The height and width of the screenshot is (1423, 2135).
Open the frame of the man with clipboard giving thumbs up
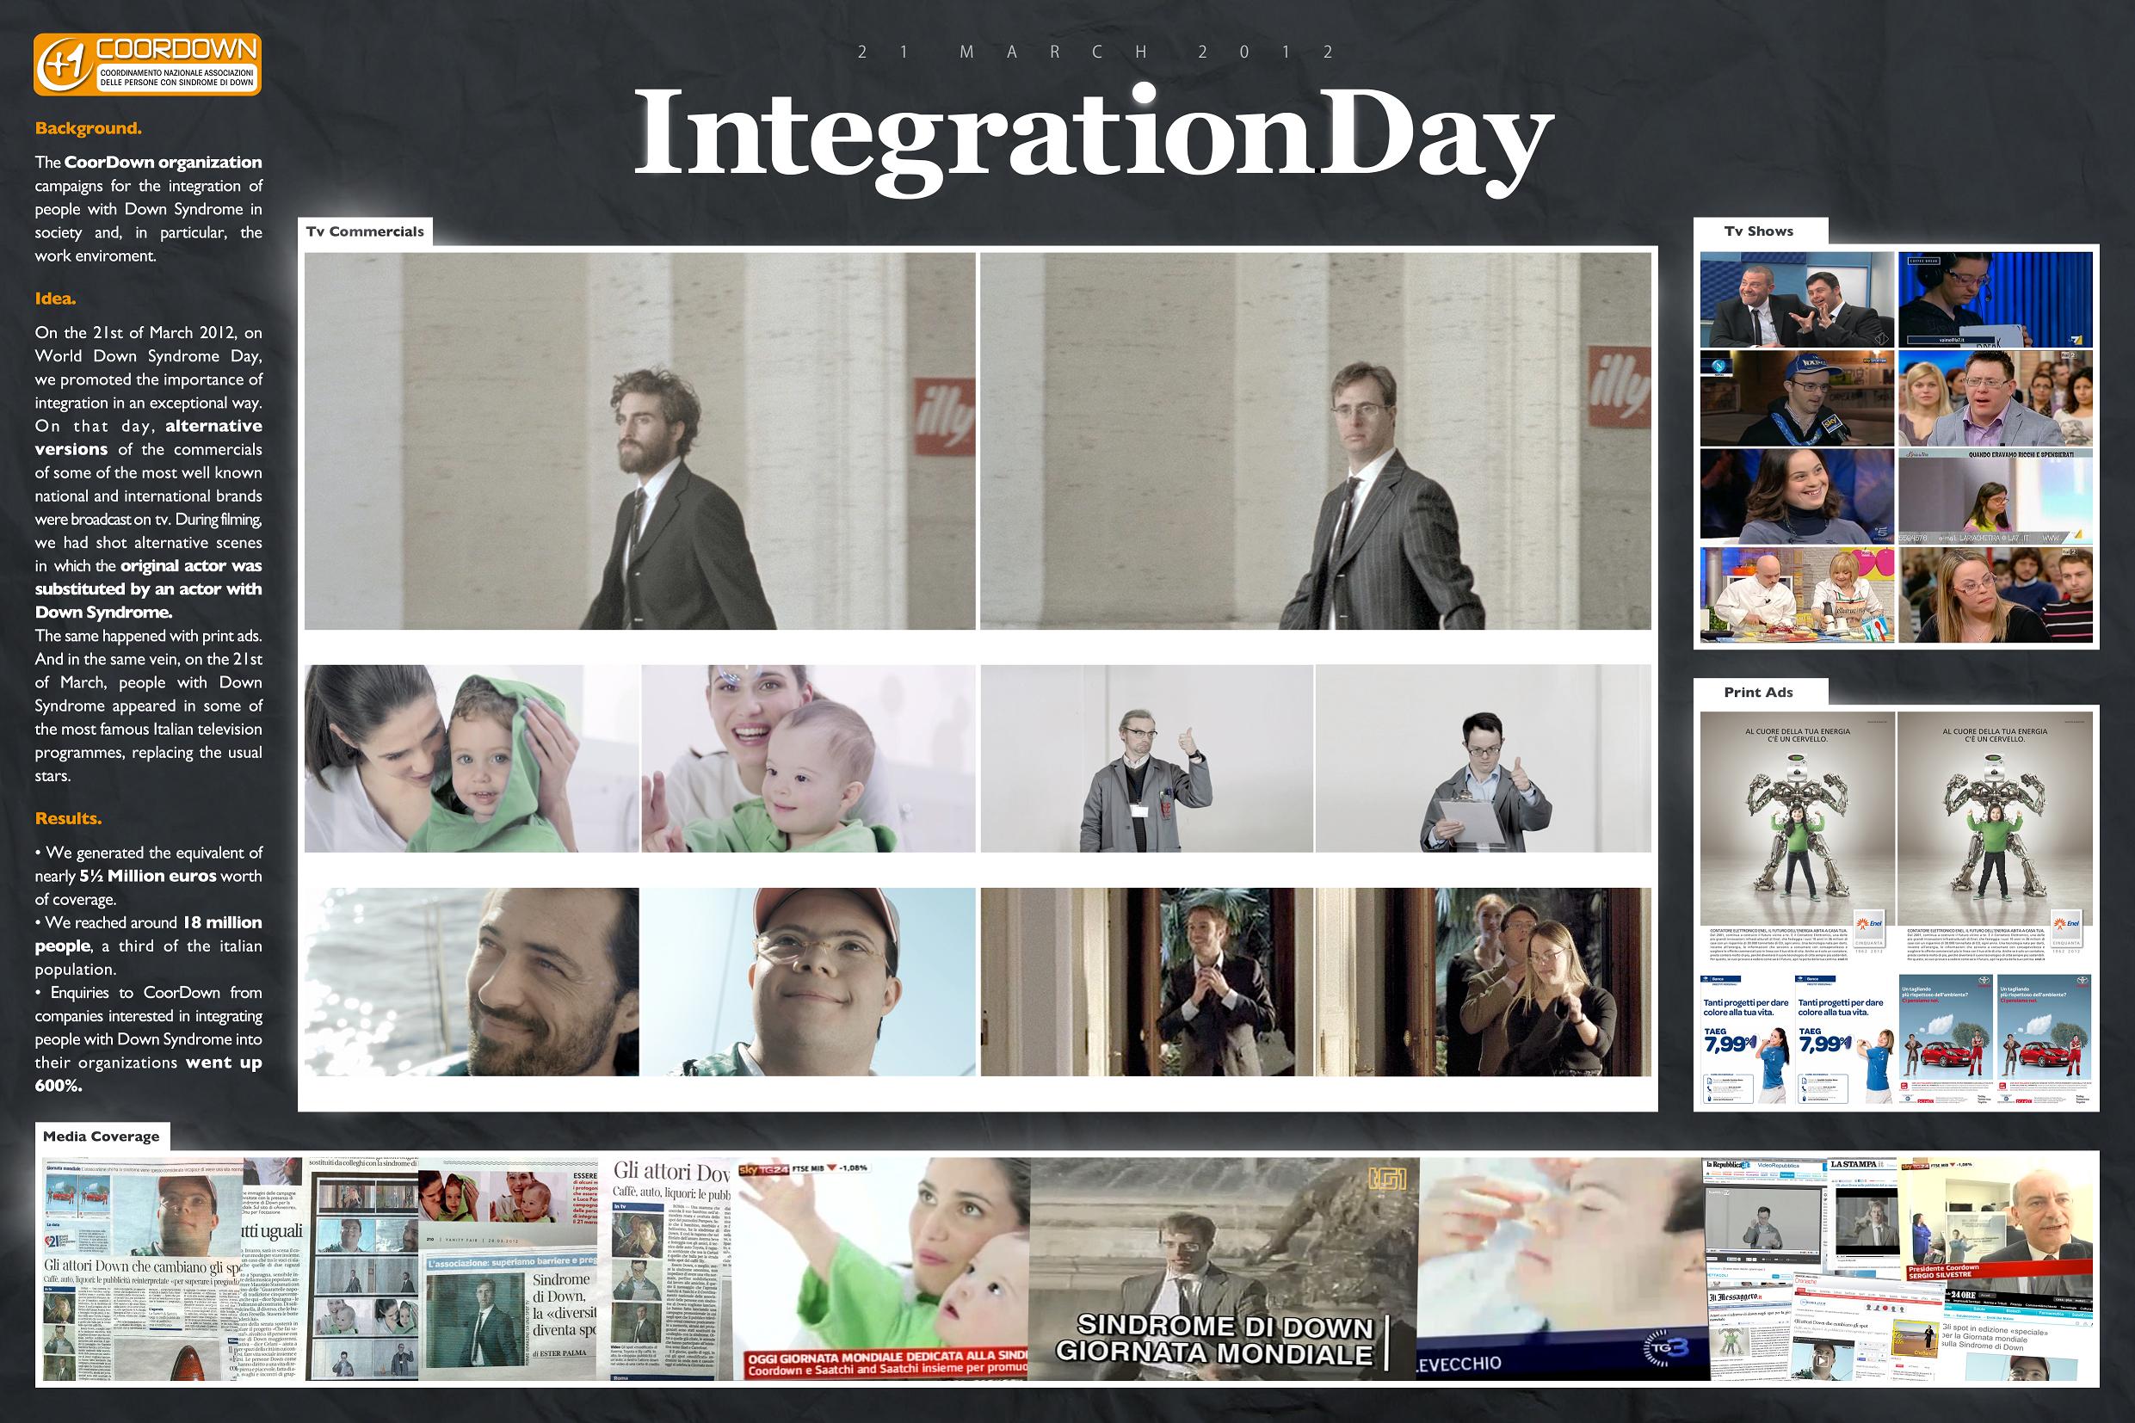[1484, 759]
